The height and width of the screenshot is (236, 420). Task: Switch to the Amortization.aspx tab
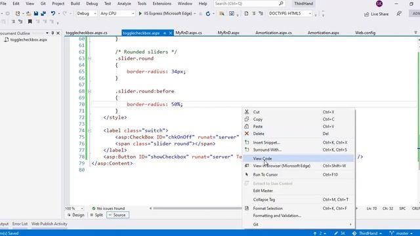click(323, 33)
